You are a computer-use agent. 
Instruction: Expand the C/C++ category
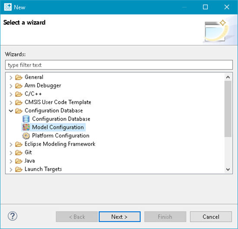click(11, 94)
